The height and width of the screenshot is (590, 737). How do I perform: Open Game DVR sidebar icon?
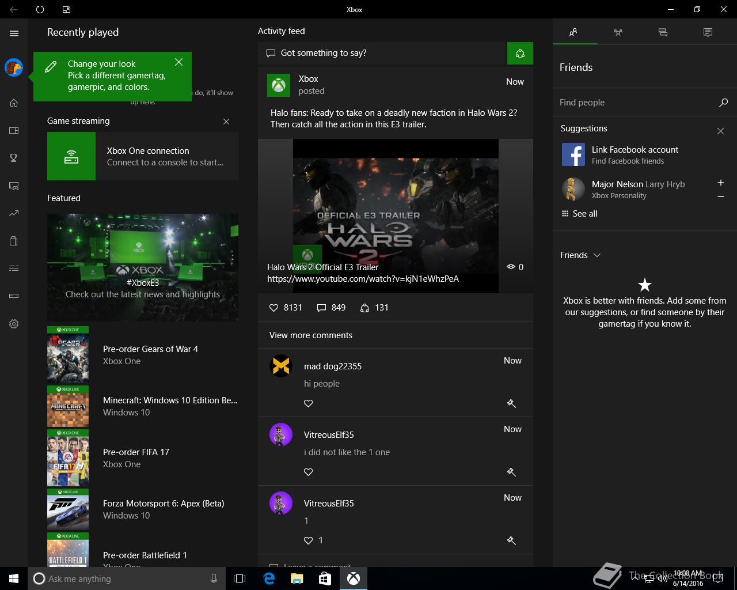point(14,186)
